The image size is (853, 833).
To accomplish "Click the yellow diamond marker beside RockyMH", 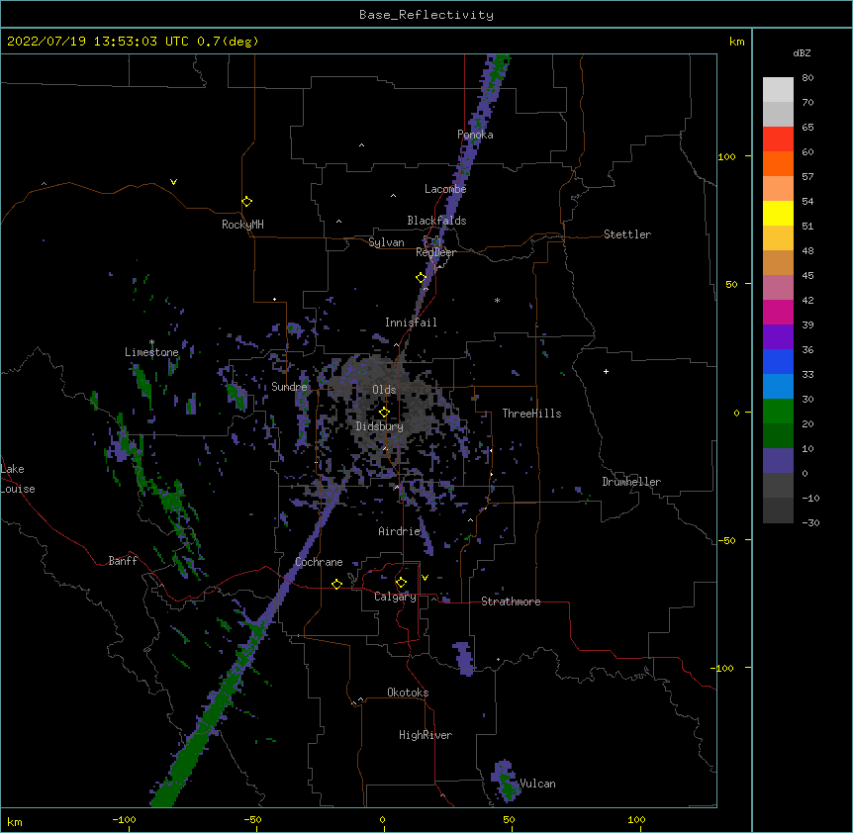I will pyautogui.click(x=246, y=202).
